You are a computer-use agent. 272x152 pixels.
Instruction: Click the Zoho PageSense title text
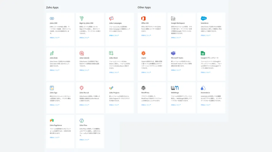tap(56, 125)
